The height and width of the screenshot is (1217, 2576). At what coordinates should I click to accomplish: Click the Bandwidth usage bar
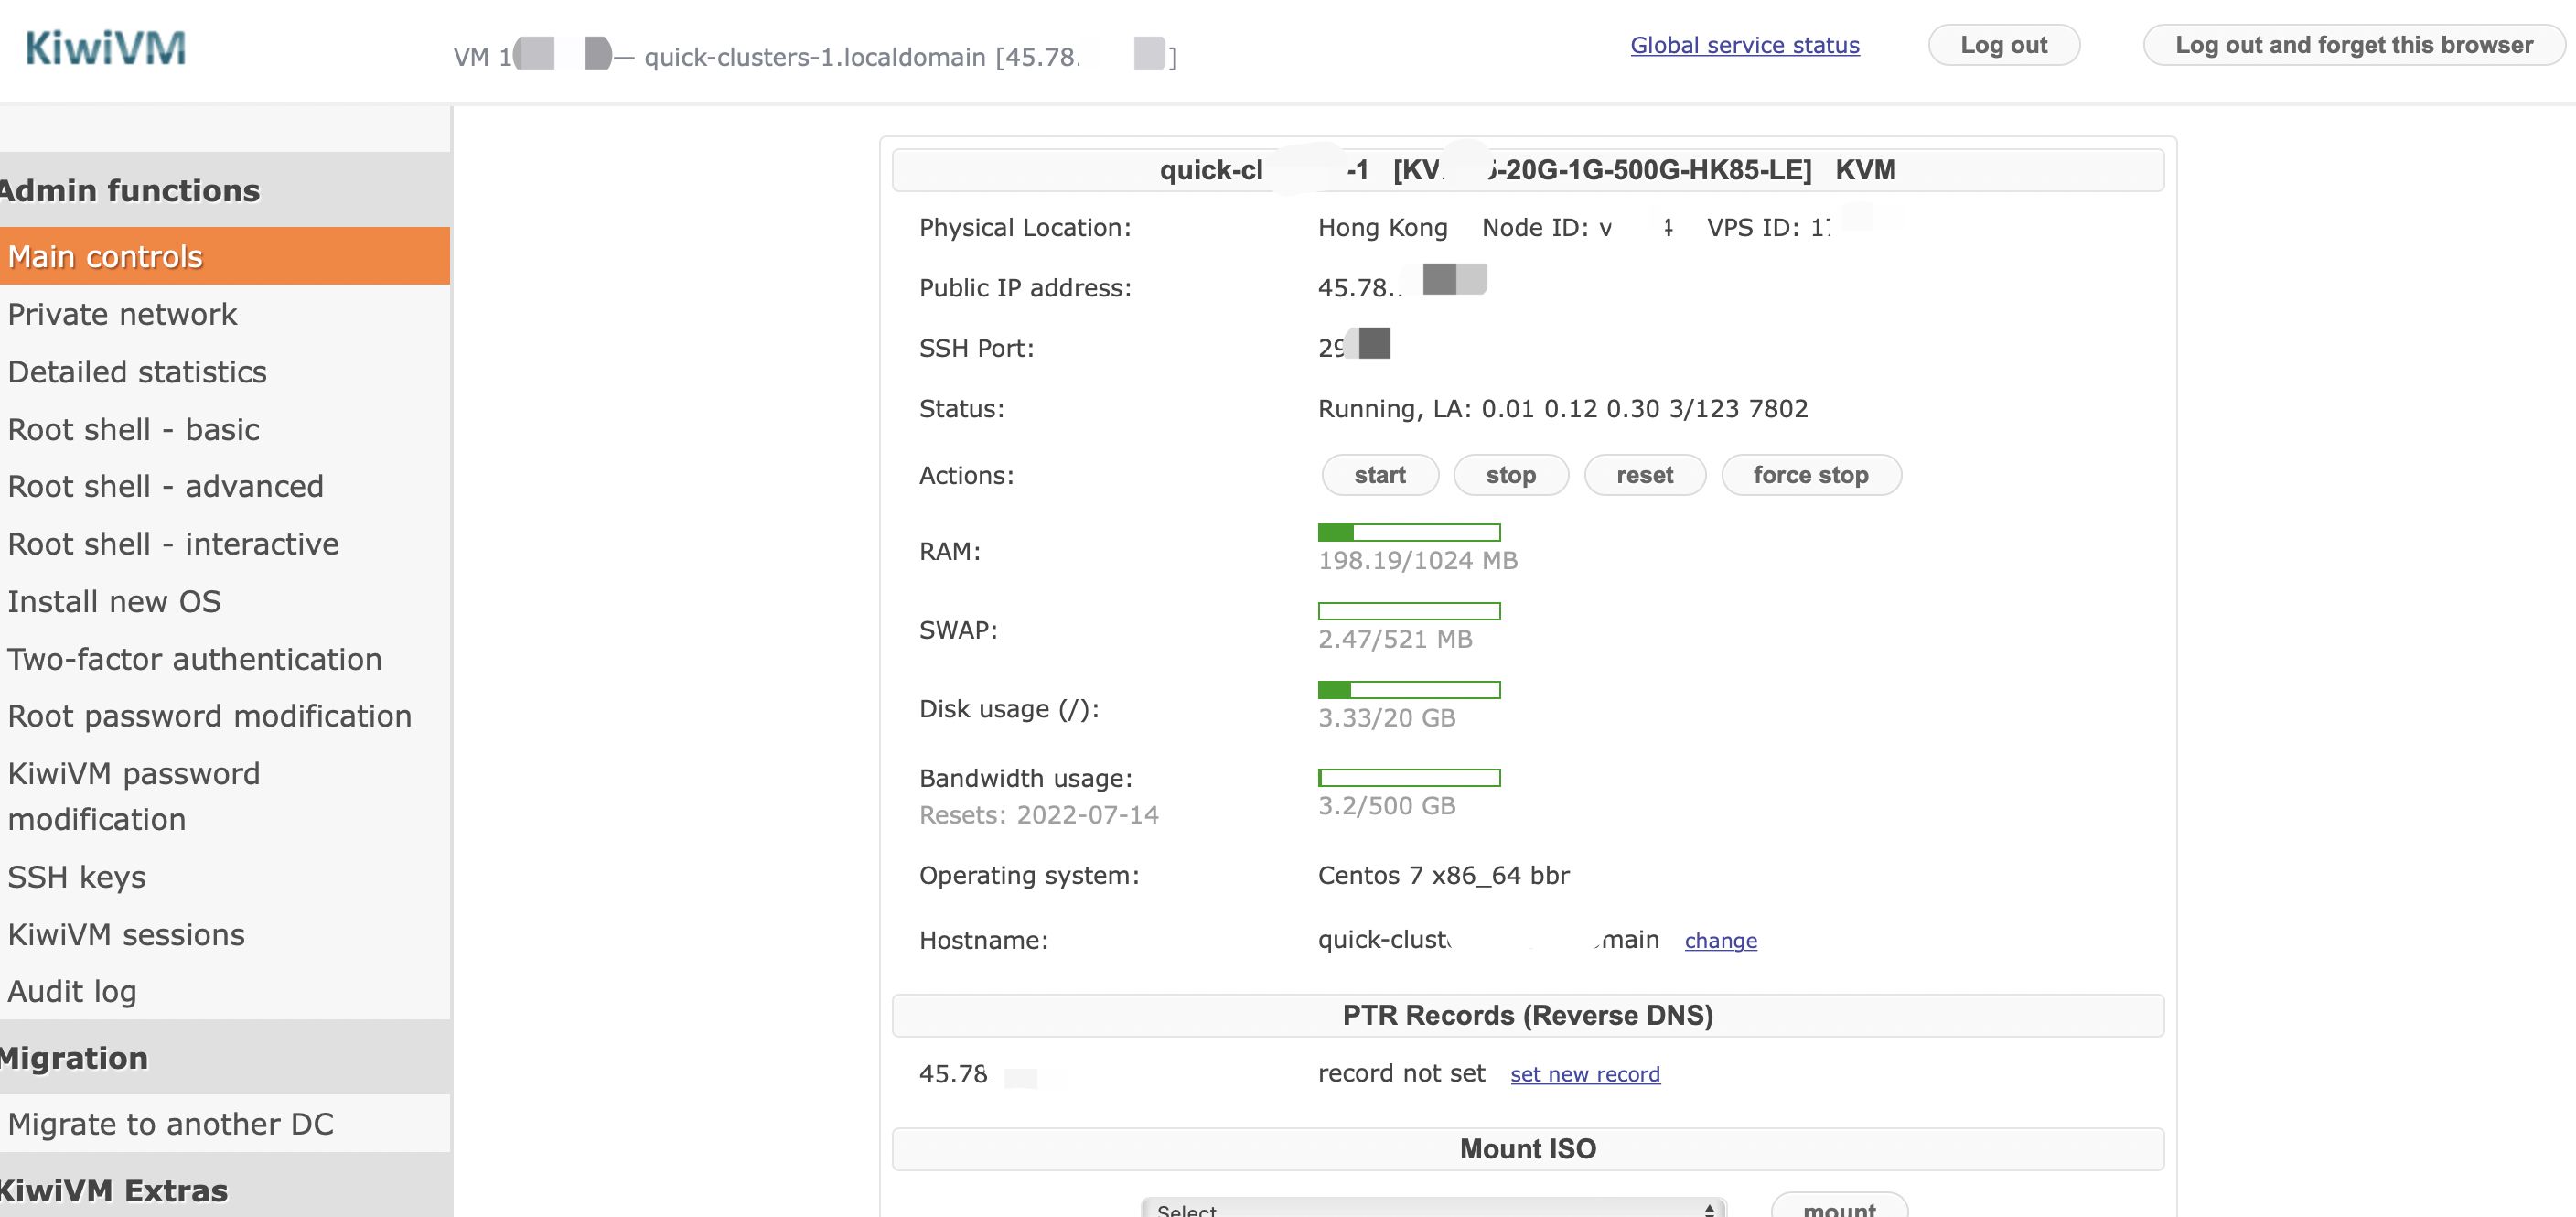click(1409, 778)
